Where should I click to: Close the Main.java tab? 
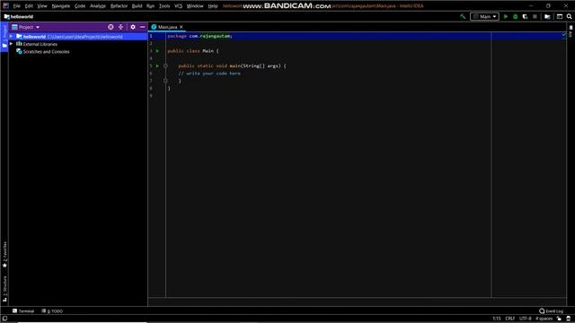[x=181, y=27]
